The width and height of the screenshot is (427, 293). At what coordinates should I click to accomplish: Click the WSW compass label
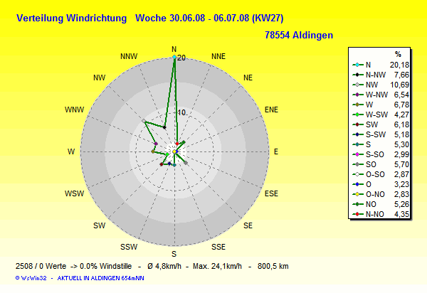(x=74, y=193)
